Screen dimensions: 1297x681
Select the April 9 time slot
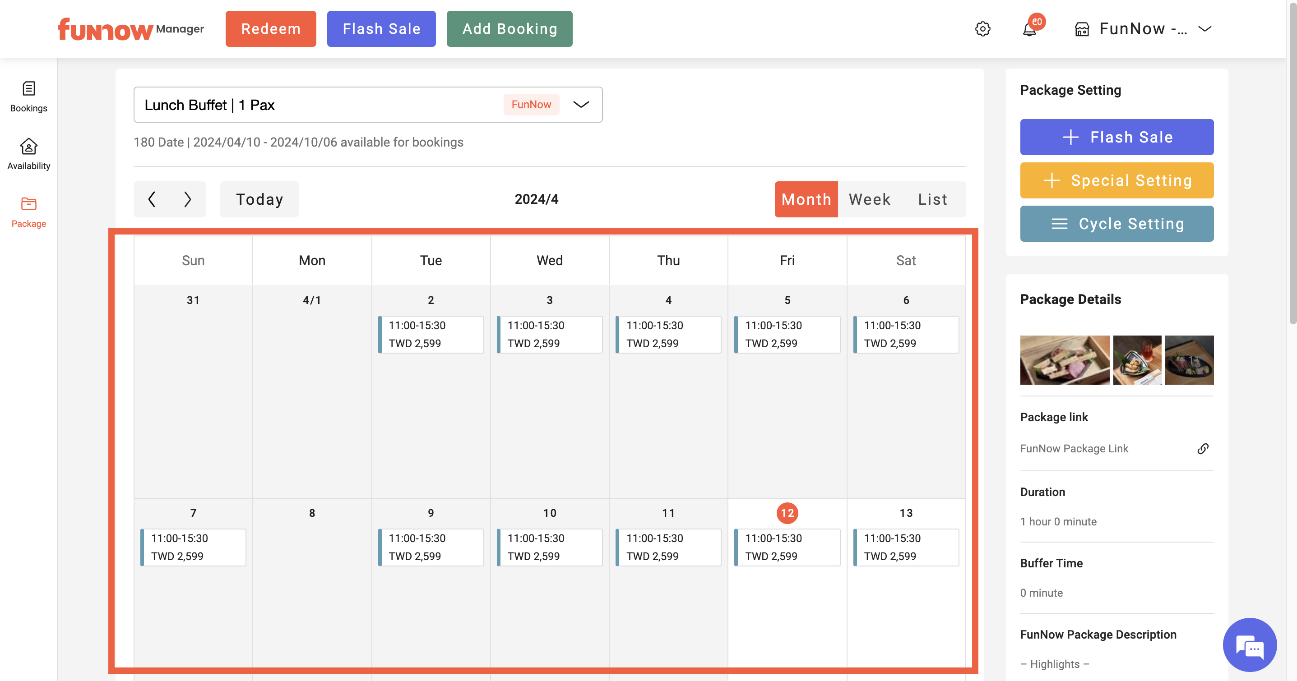click(431, 548)
